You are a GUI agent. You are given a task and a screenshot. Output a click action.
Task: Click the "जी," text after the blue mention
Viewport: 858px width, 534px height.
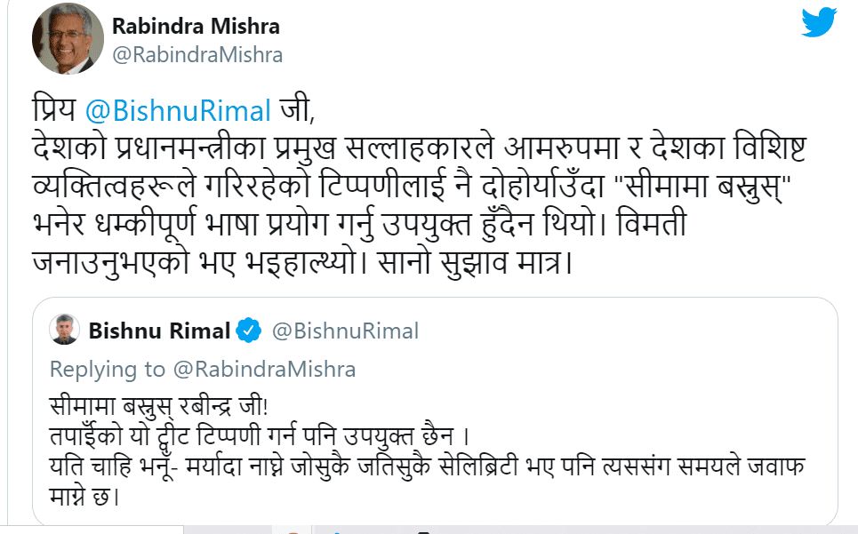pos(297,112)
